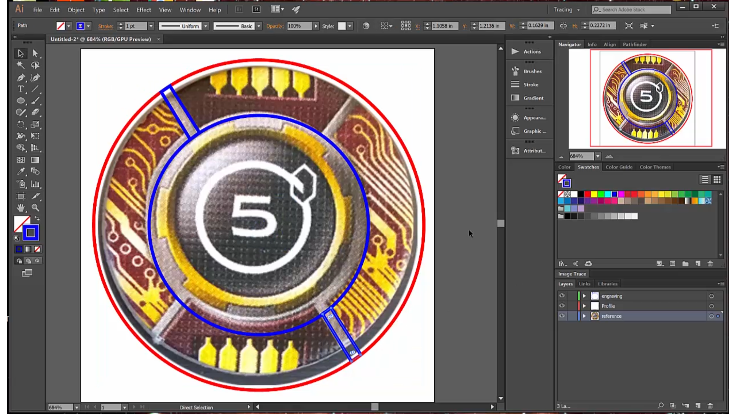736x414 pixels.
Task: Open the Effect menu
Action: pos(144,9)
